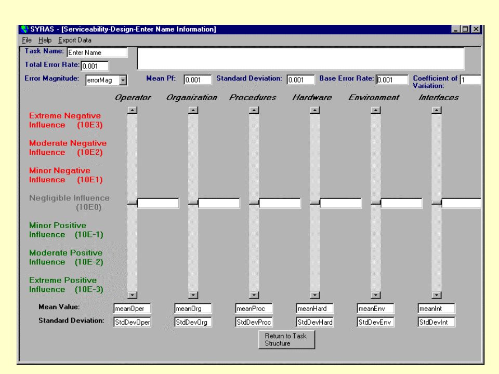This screenshot has height=374, width=499.
Task: Click the StdDevProc field
Action: point(254,322)
